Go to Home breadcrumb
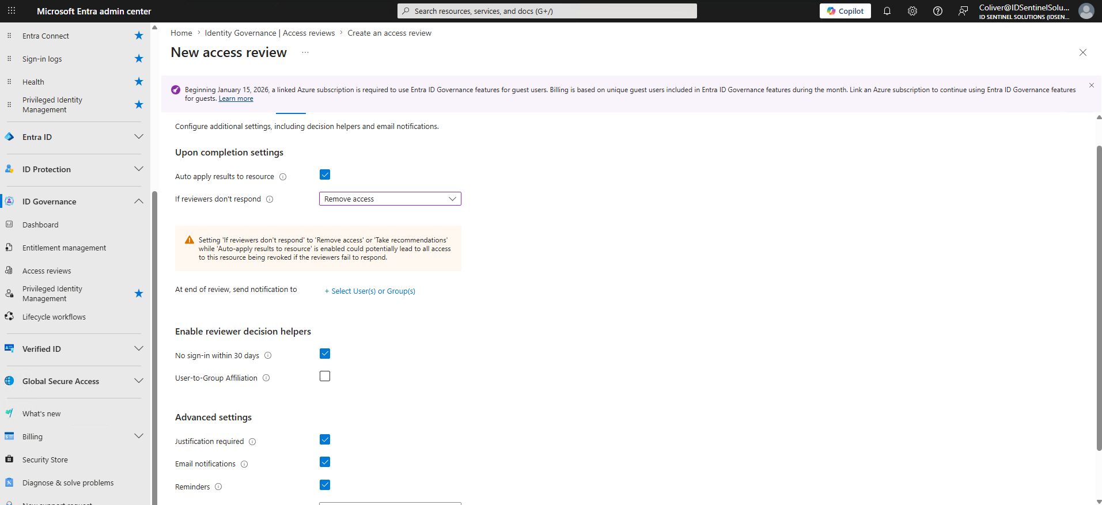The width and height of the screenshot is (1102, 505). pos(181,33)
